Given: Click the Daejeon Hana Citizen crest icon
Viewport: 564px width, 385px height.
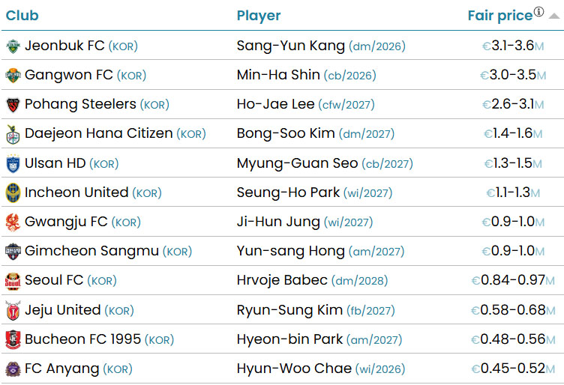Looking at the screenshot, I should pyautogui.click(x=13, y=134).
